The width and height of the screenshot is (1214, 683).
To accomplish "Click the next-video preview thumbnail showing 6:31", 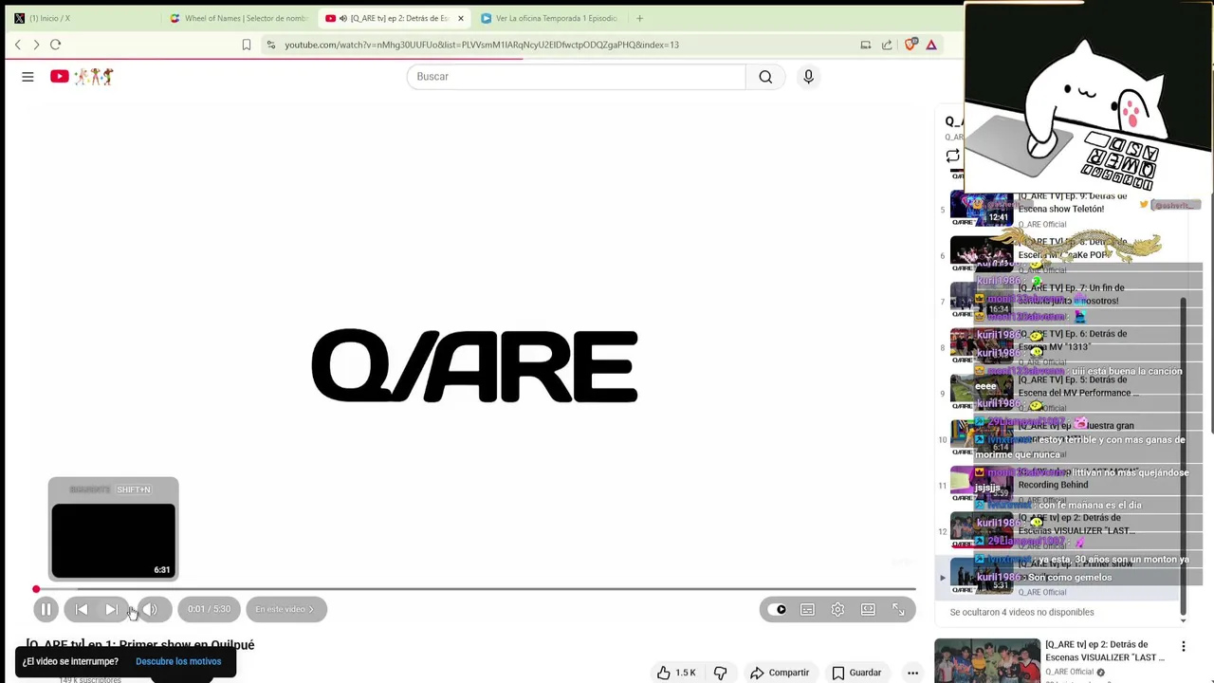I will pyautogui.click(x=113, y=541).
